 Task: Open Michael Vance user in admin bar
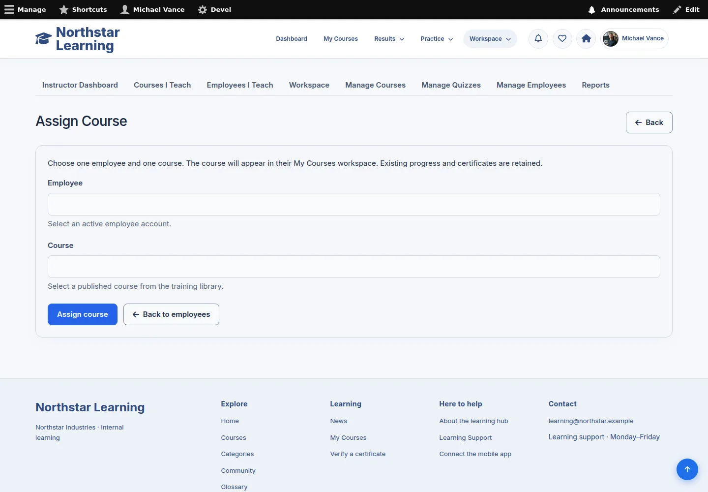[152, 9]
